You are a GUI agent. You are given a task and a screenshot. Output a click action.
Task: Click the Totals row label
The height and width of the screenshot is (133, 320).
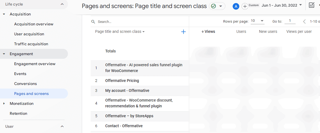click(110, 51)
